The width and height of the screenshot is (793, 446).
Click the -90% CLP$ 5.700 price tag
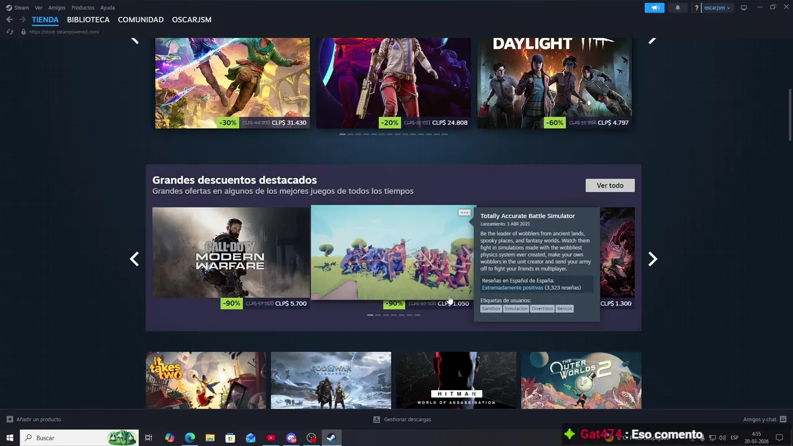point(265,304)
